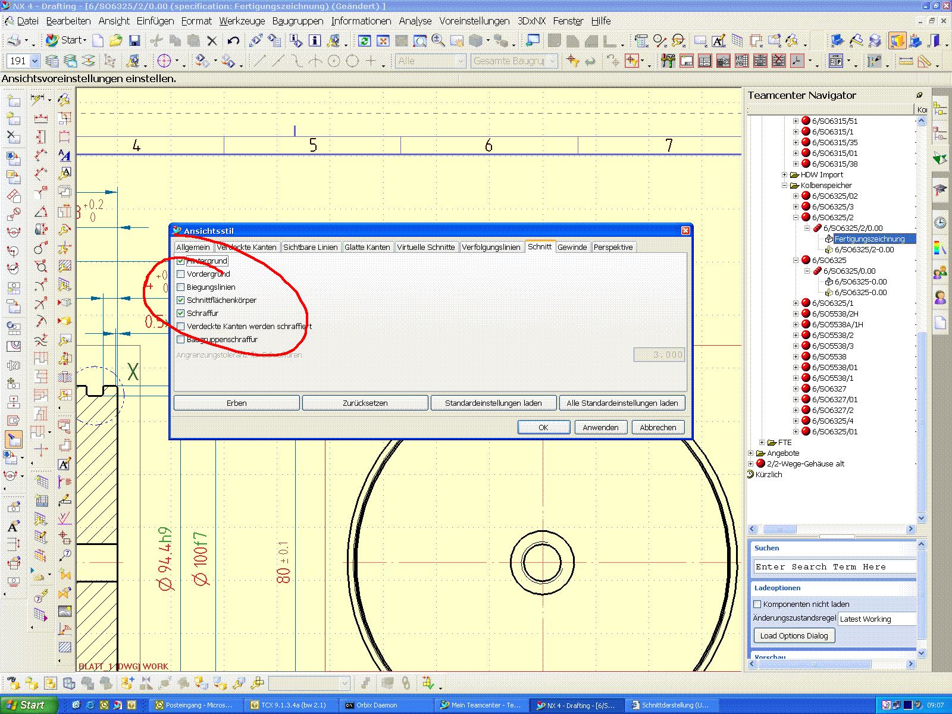
Task: Click the OK button in Ansichtsstil
Action: point(543,427)
